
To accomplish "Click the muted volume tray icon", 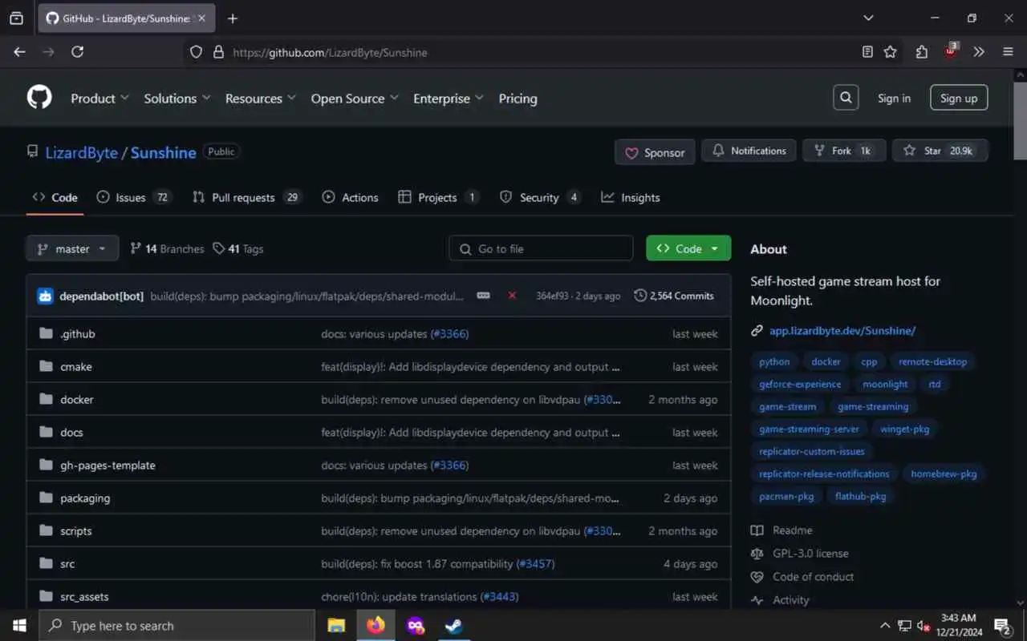I will 923,626.
